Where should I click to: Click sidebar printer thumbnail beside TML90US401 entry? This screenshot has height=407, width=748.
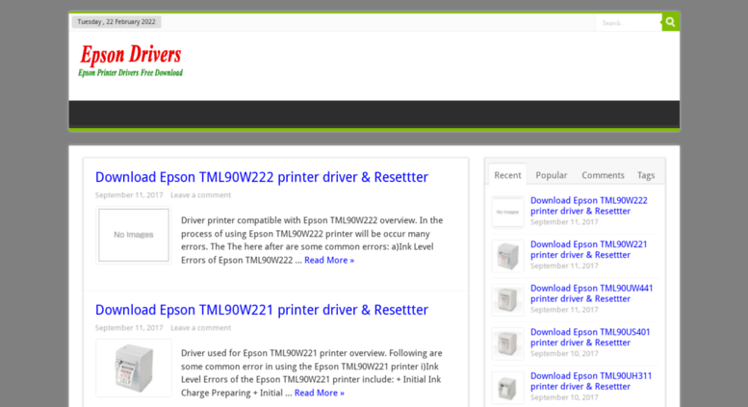click(x=507, y=343)
